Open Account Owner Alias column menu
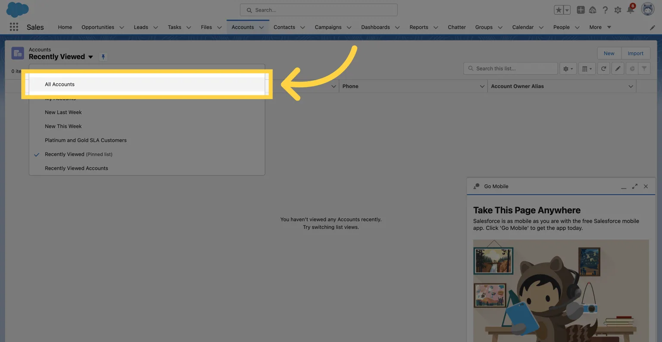 [x=631, y=86]
